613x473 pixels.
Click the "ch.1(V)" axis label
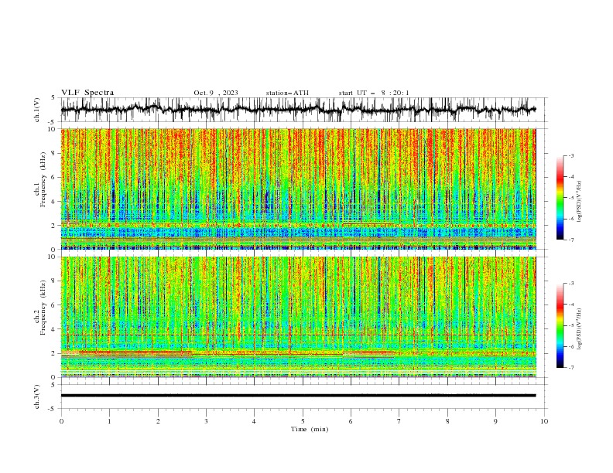click(x=37, y=110)
